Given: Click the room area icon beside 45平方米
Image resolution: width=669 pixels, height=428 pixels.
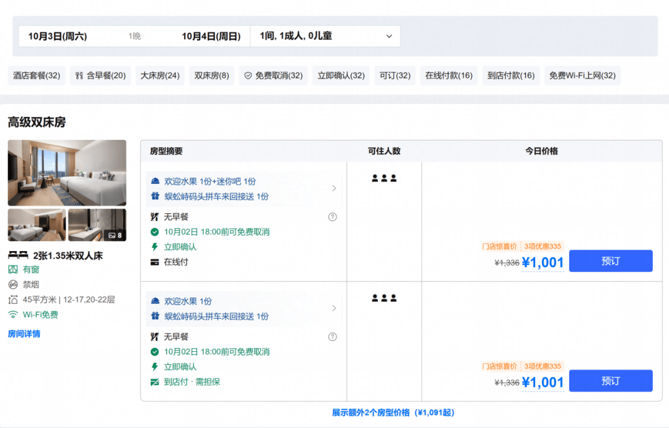Looking at the screenshot, I should click(x=13, y=300).
